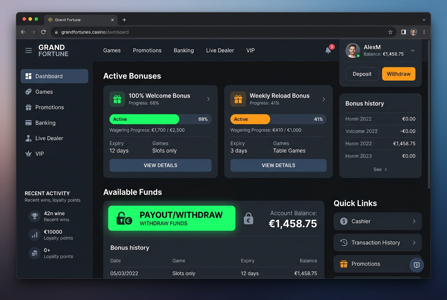Expand the AlexM account dropdown arrow
Image resolution: width=447 pixels, height=300 pixels.
[x=413, y=51]
